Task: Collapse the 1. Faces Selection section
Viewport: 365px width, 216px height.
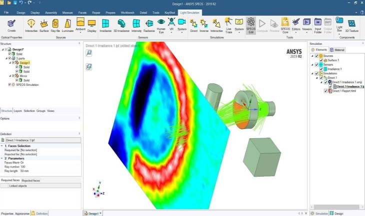Action: click(2, 146)
